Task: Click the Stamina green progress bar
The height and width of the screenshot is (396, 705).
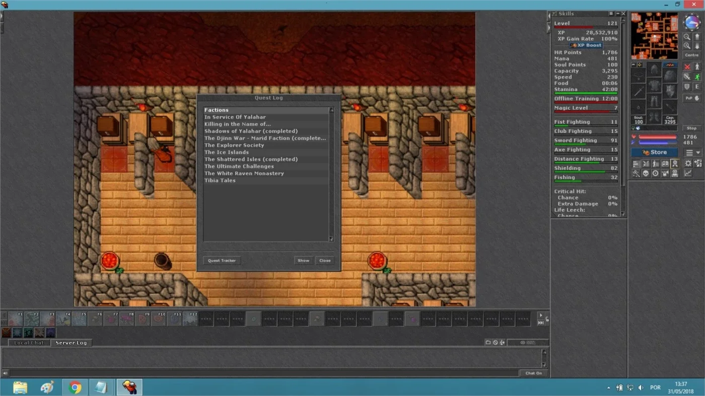Action: (586, 93)
